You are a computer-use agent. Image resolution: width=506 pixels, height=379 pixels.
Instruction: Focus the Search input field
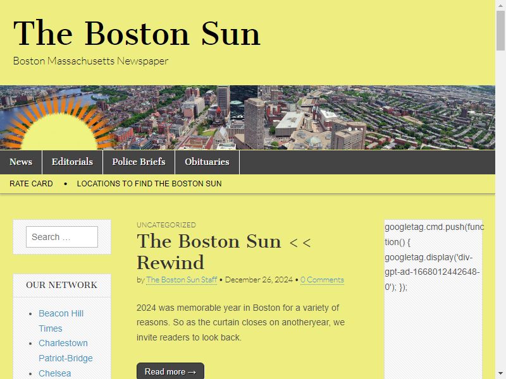(x=62, y=237)
